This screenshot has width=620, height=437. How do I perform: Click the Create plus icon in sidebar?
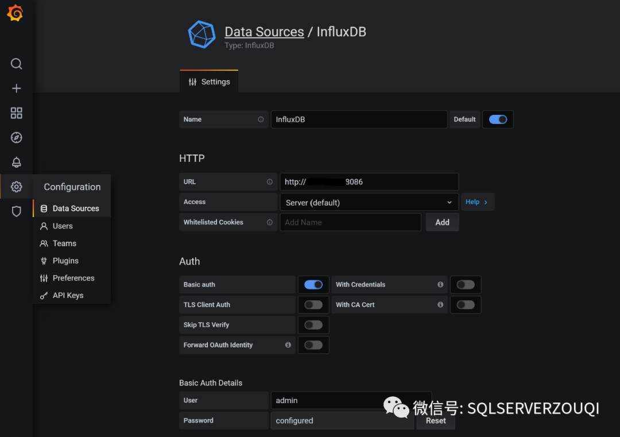[x=17, y=88]
